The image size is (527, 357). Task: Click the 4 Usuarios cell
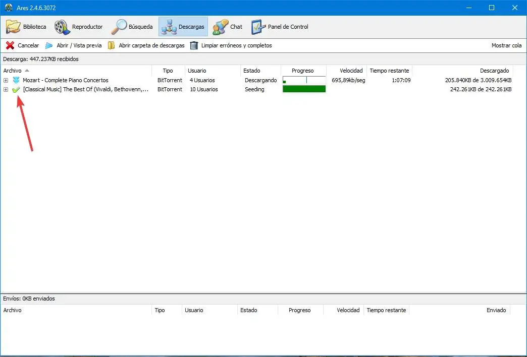[x=202, y=80]
